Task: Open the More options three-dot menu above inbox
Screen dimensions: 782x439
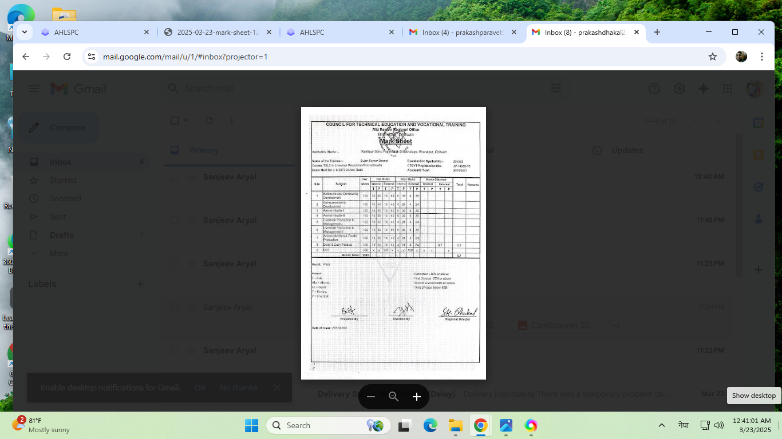Action: pos(232,121)
